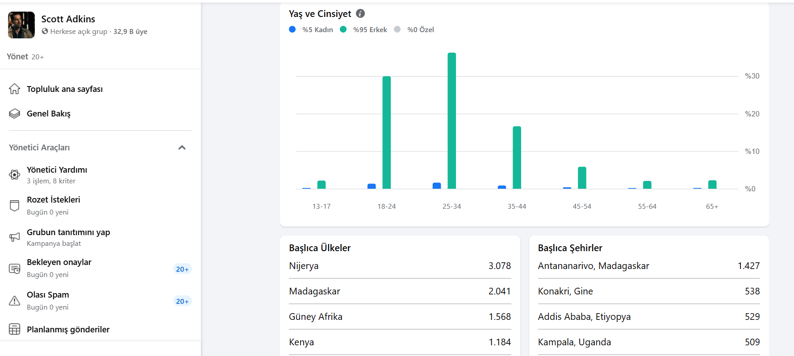The height and width of the screenshot is (356, 794).
Task: Click the Yönetici Araçları heading
Action: 39,148
